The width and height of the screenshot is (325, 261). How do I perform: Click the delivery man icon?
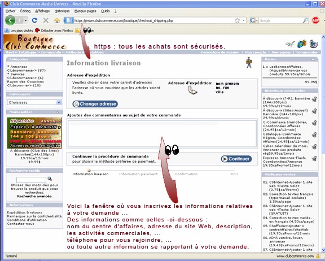pos(249,63)
